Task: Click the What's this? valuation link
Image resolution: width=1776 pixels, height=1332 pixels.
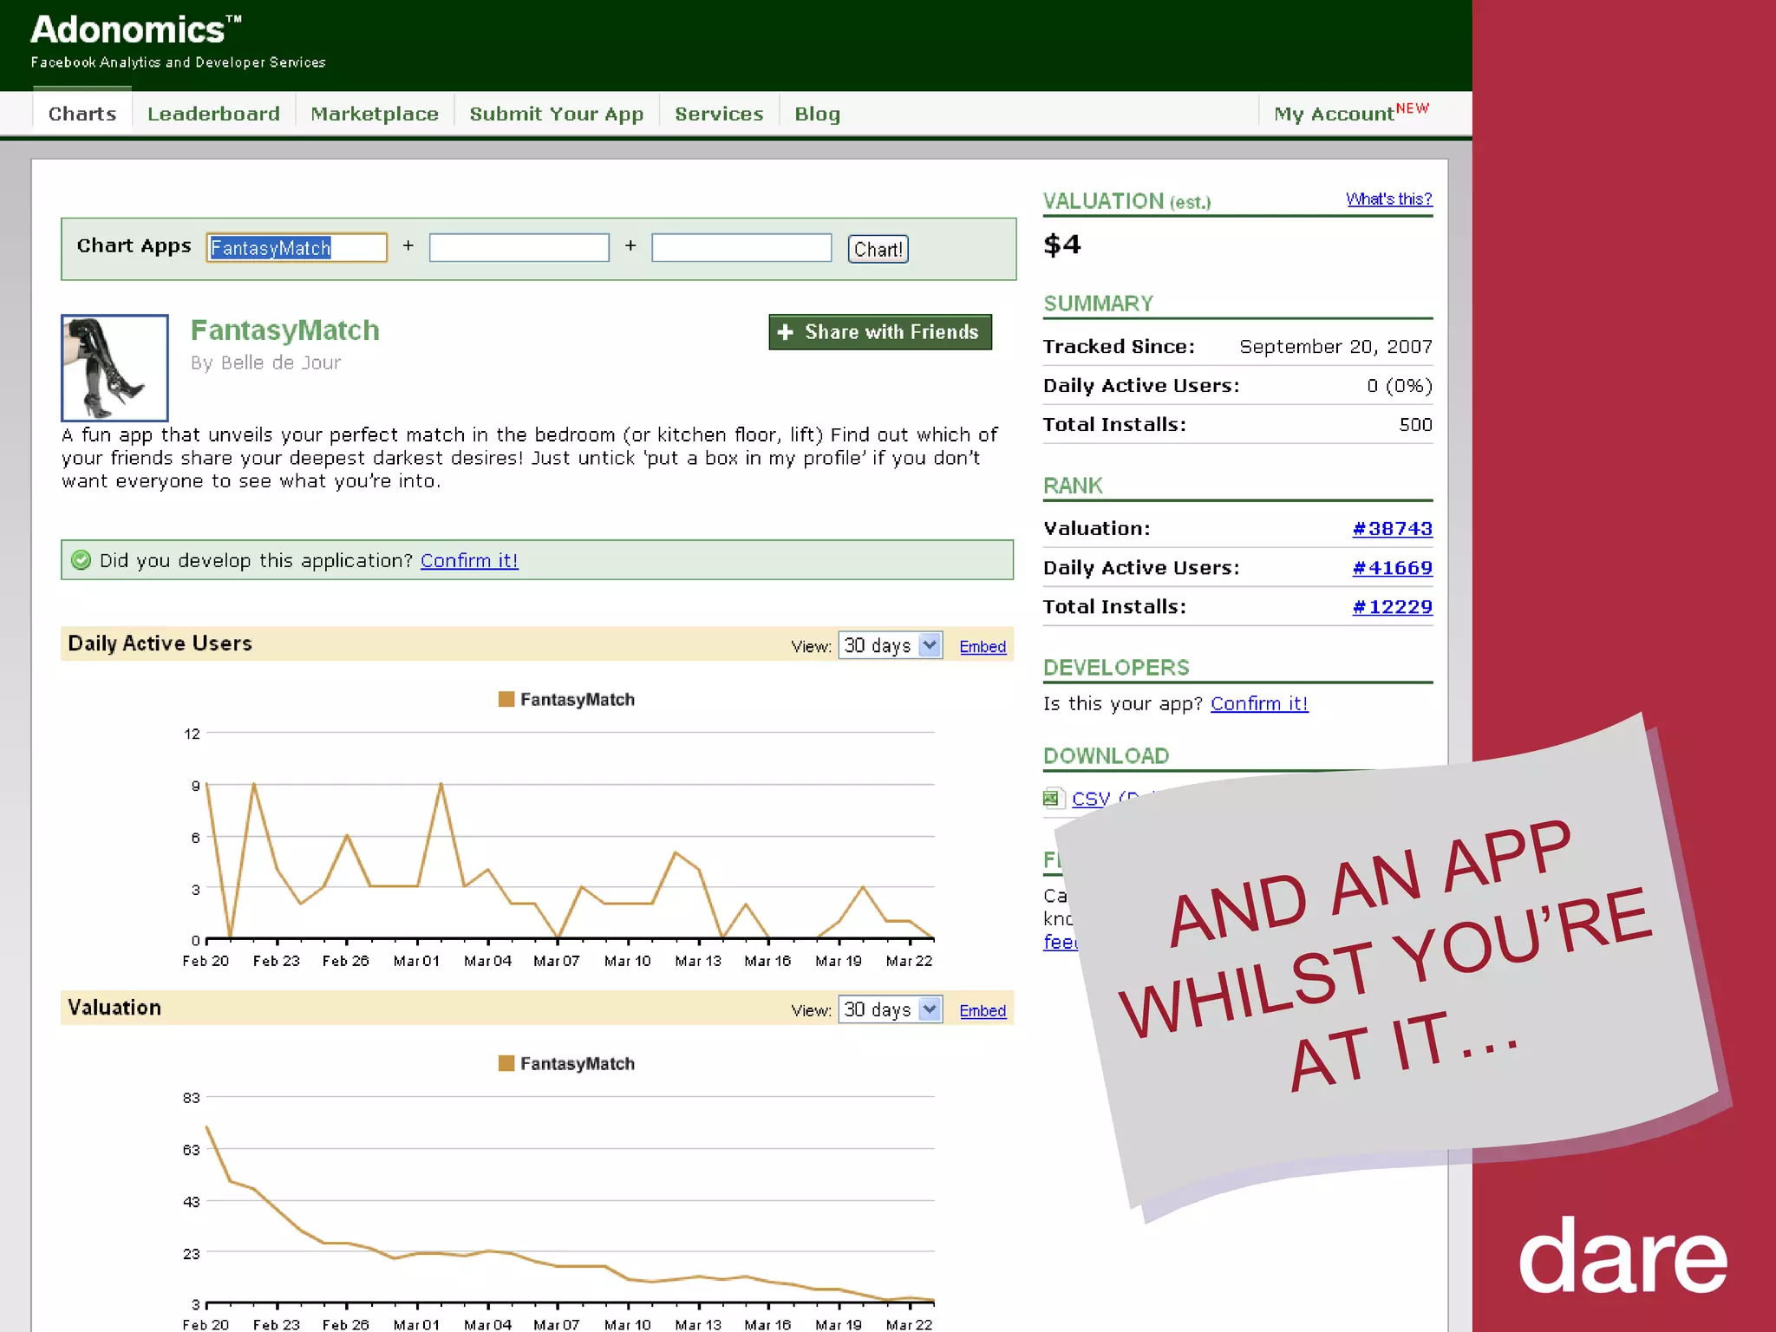Action: point(1388,199)
